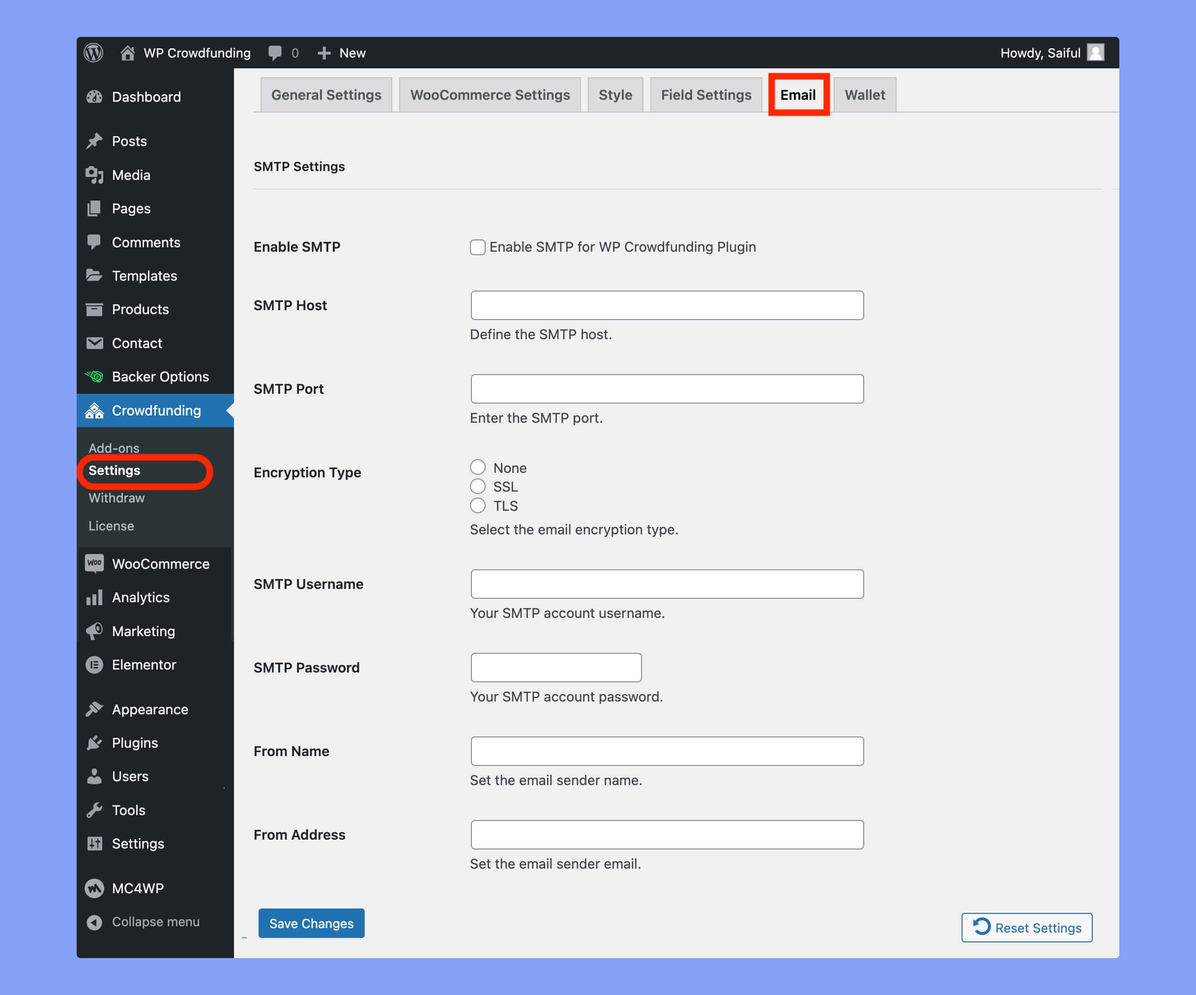Image resolution: width=1196 pixels, height=995 pixels.
Task: Click the Analytics sidebar icon
Action: [x=95, y=598]
